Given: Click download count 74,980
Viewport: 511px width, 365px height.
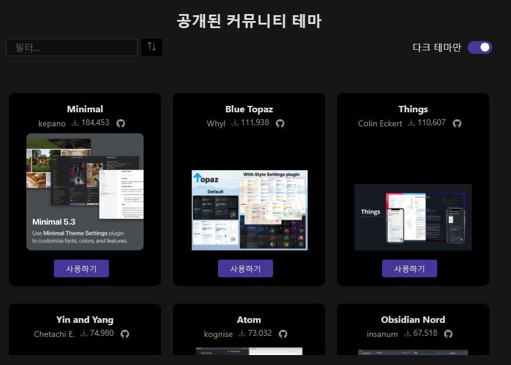Looking at the screenshot, I should coord(102,333).
